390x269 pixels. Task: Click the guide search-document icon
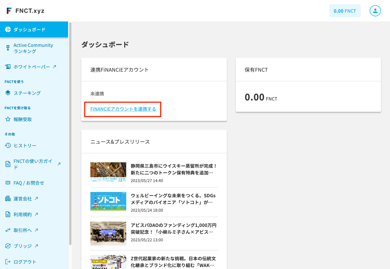coord(8,164)
